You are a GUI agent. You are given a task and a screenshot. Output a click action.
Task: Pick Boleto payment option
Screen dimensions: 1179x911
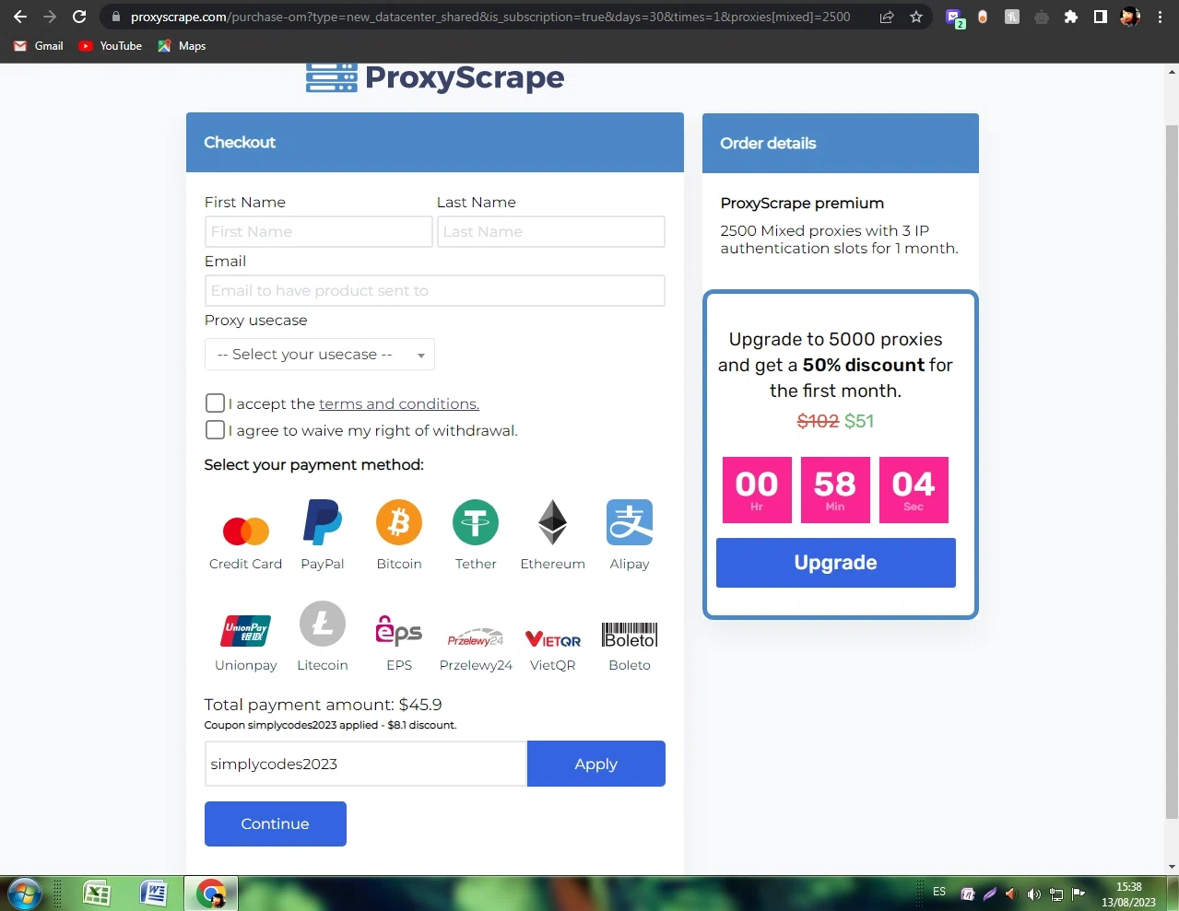(630, 635)
